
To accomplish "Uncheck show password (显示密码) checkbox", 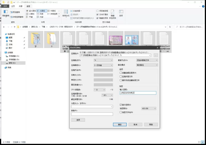I will click(x=121, y=105).
